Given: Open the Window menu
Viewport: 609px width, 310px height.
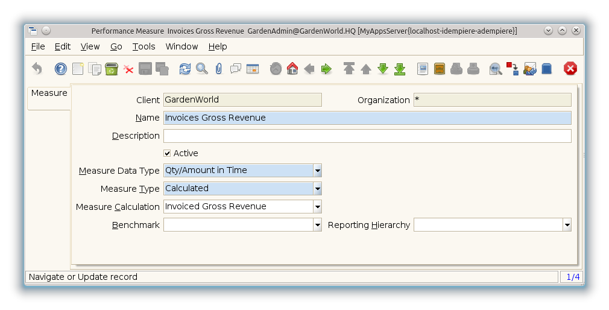Looking at the screenshot, I should (x=181, y=46).
